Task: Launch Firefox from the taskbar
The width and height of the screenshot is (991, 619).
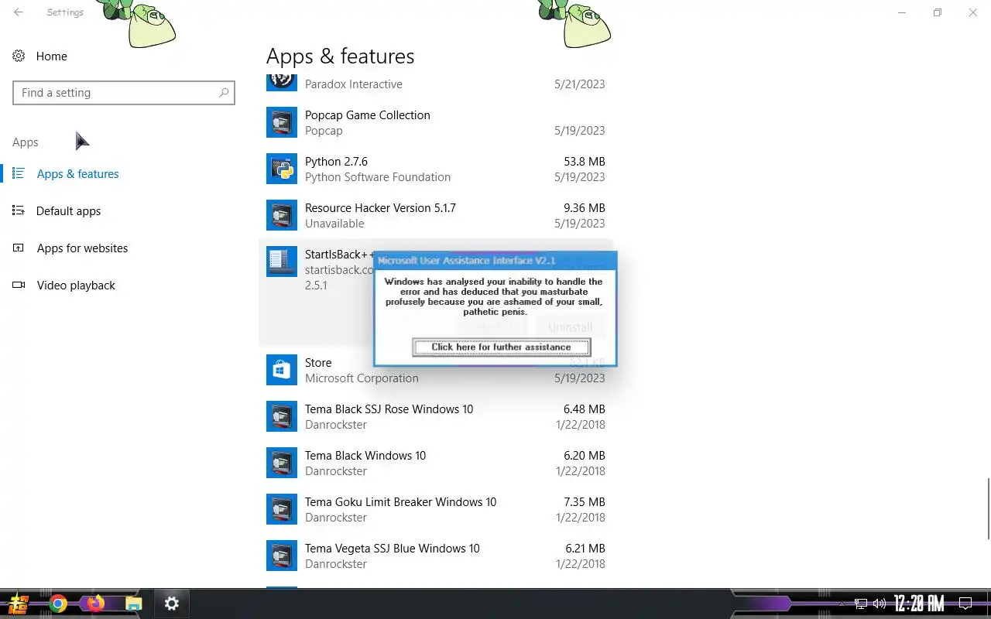Action: tap(96, 604)
